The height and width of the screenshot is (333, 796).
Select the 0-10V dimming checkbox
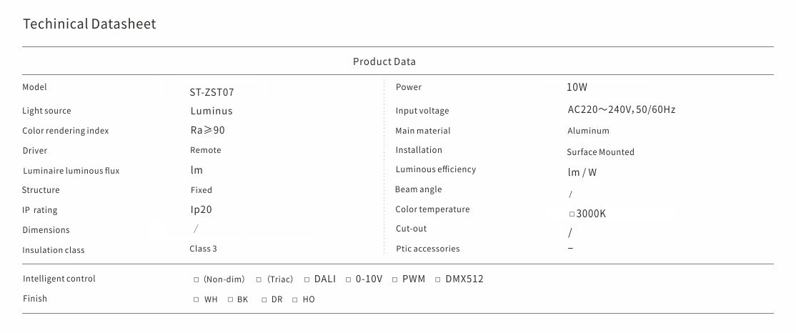click(349, 280)
